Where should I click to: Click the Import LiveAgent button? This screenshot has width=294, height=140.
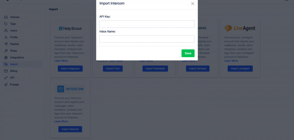click(x=240, y=69)
